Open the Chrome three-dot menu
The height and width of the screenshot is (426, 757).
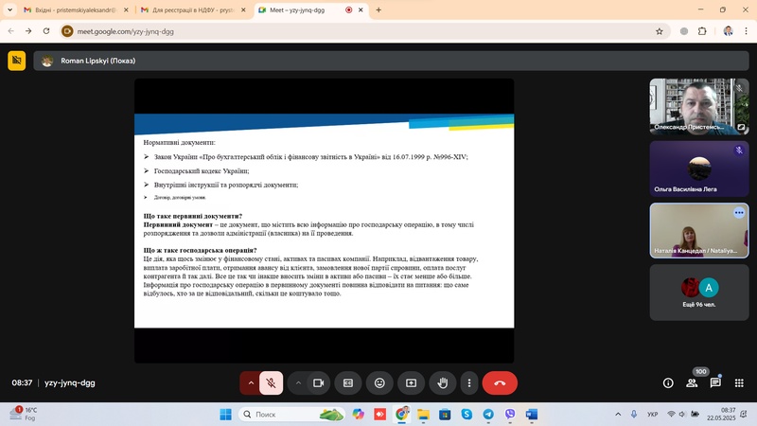coord(746,31)
